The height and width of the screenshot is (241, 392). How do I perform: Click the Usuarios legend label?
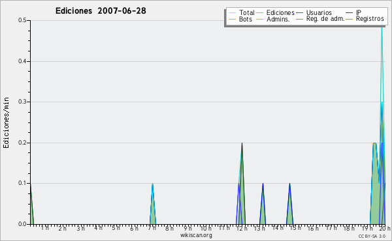(319, 12)
